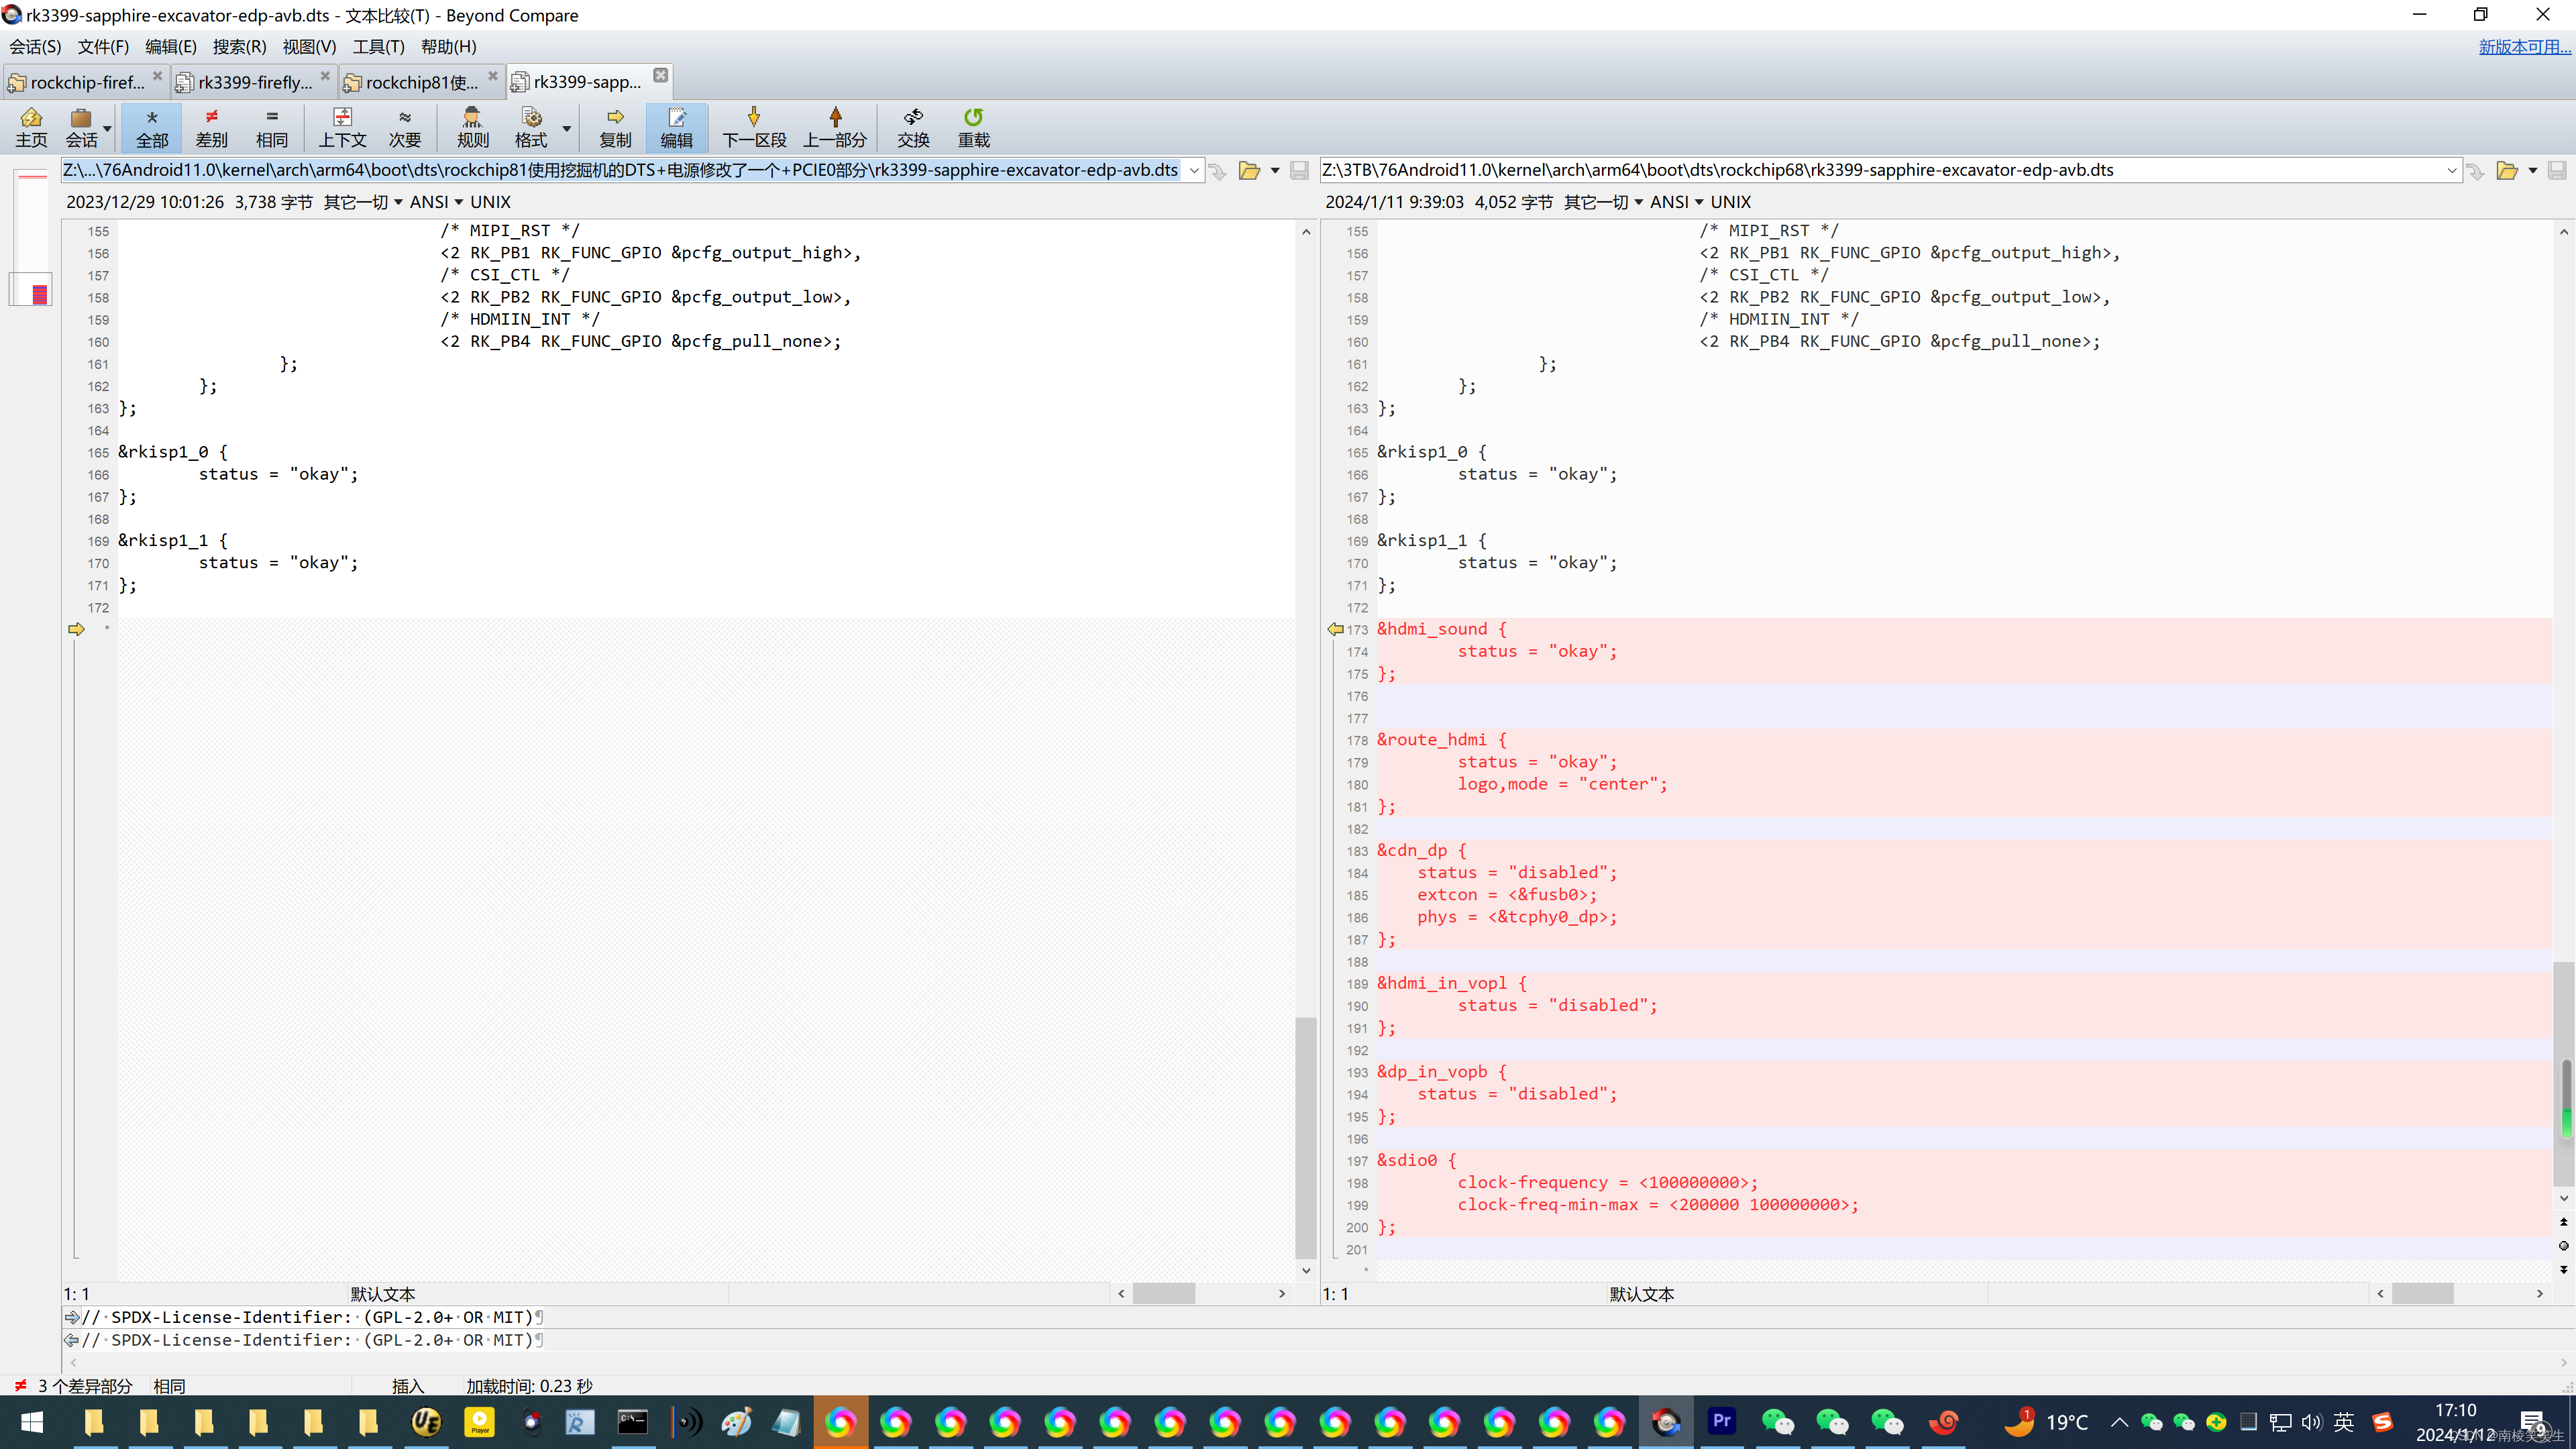Toggle 相同 show same filter

[271, 127]
